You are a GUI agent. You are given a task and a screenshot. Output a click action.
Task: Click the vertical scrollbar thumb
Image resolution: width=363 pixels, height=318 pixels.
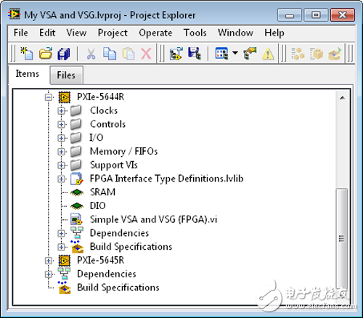click(342, 238)
